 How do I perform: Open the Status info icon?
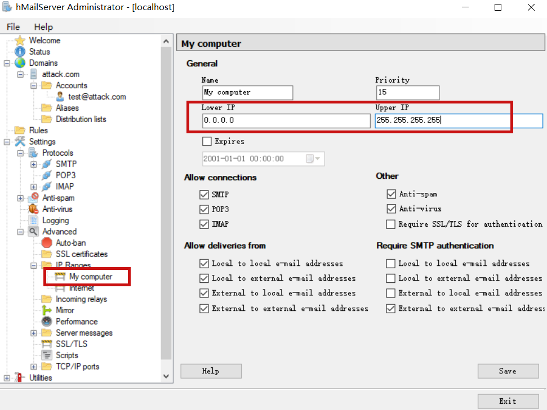pyautogui.click(x=20, y=52)
